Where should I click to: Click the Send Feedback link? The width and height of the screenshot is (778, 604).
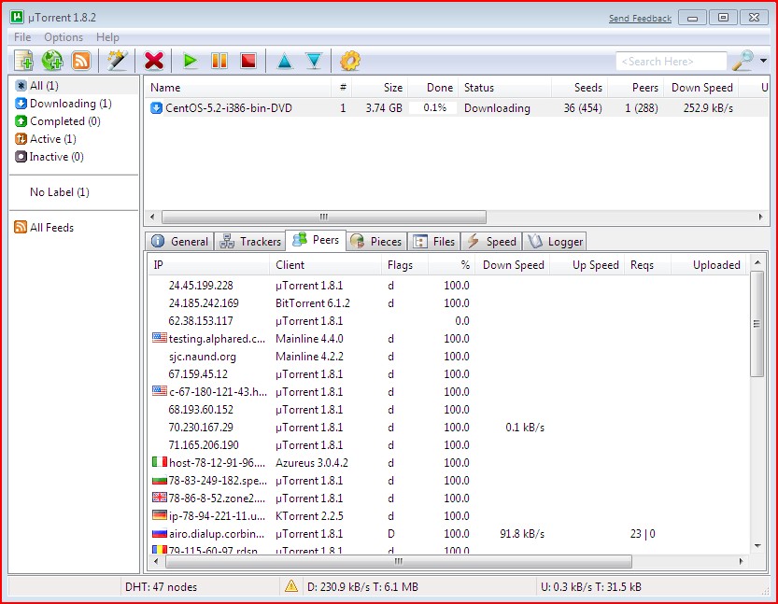642,17
